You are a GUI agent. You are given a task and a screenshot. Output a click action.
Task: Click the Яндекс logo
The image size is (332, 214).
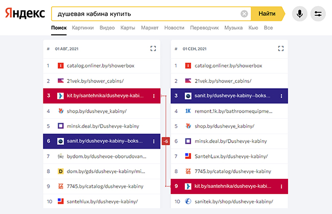tap(24, 14)
